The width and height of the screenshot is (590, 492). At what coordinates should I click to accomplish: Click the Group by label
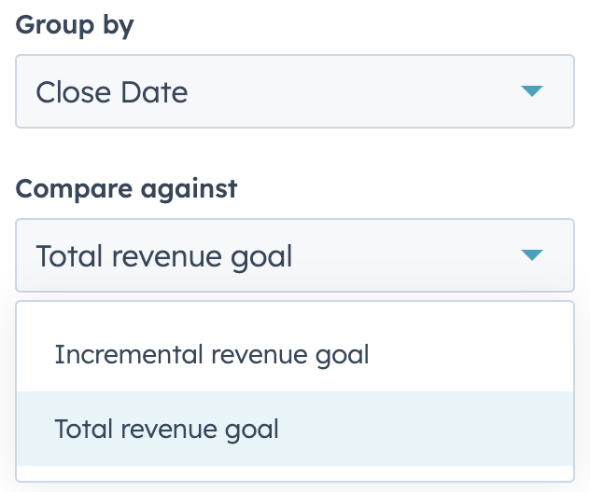(75, 25)
